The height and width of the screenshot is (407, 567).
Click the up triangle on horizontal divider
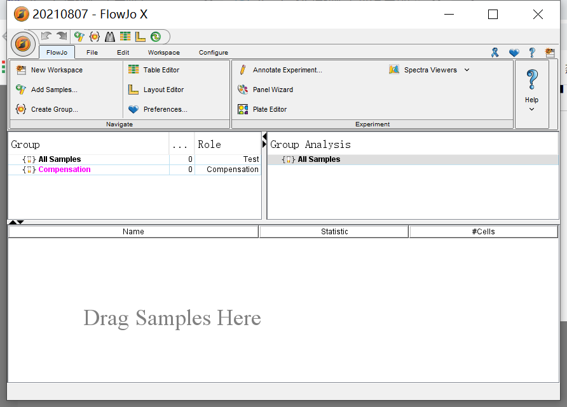(x=12, y=222)
